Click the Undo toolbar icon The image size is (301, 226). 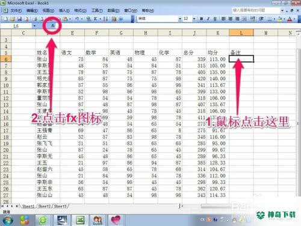(77, 19)
